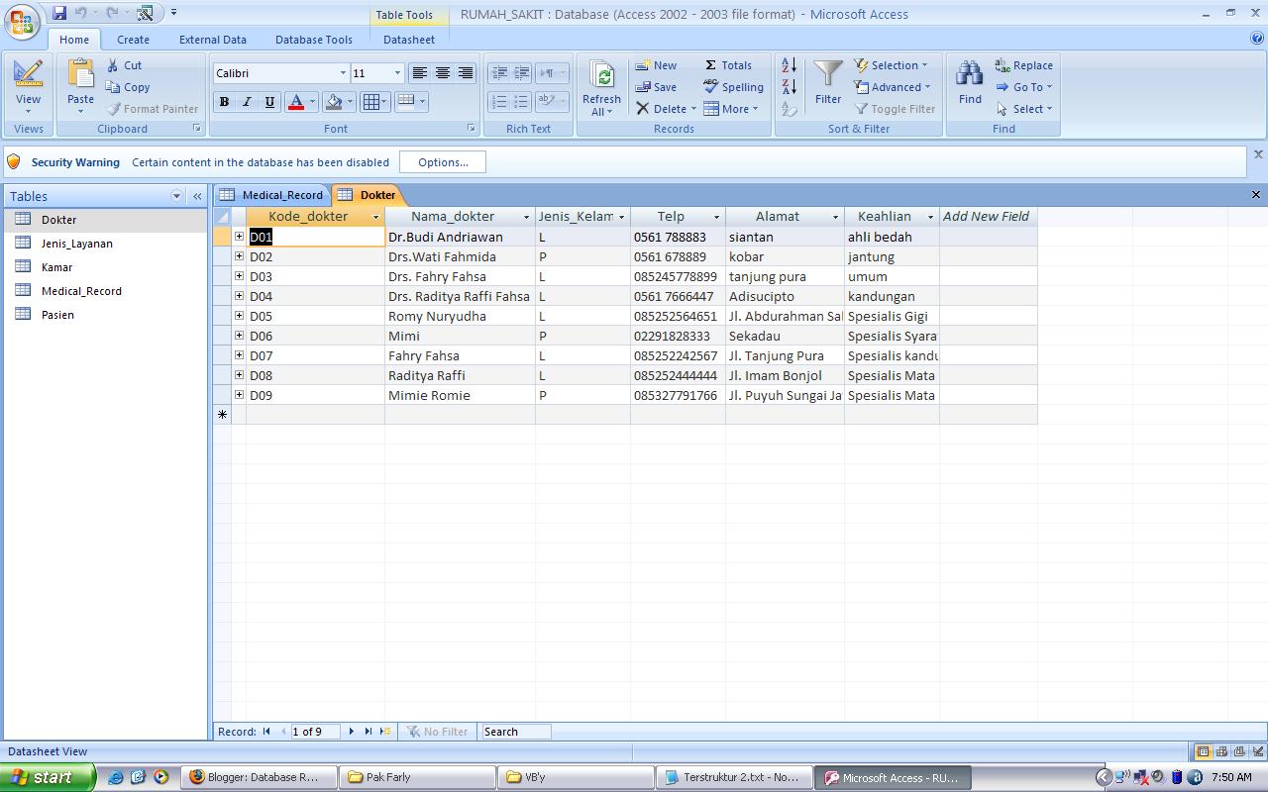Collapse the navigation pane shutter bar
The width and height of the screenshot is (1268, 792).
pyautogui.click(x=197, y=196)
